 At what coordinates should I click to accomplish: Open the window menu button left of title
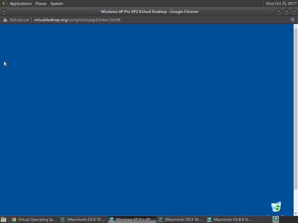[3, 12]
